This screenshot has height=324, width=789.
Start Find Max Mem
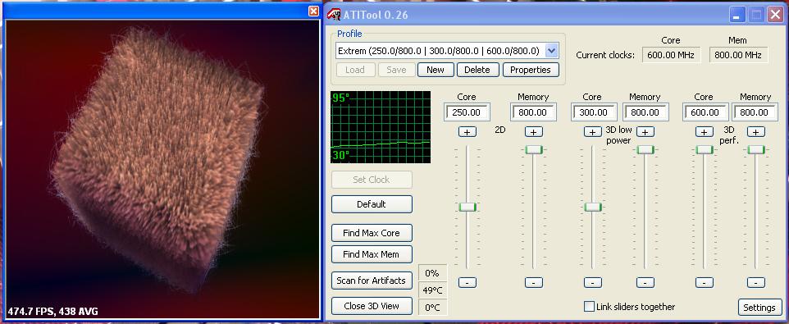pyautogui.click(x=372, y=254)
